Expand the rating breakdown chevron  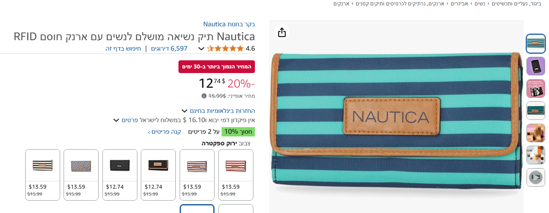[201, 49]
